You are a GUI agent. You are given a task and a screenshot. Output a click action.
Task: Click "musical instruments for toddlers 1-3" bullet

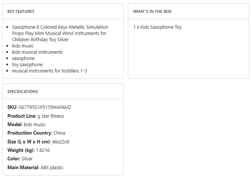coord(49,71)
